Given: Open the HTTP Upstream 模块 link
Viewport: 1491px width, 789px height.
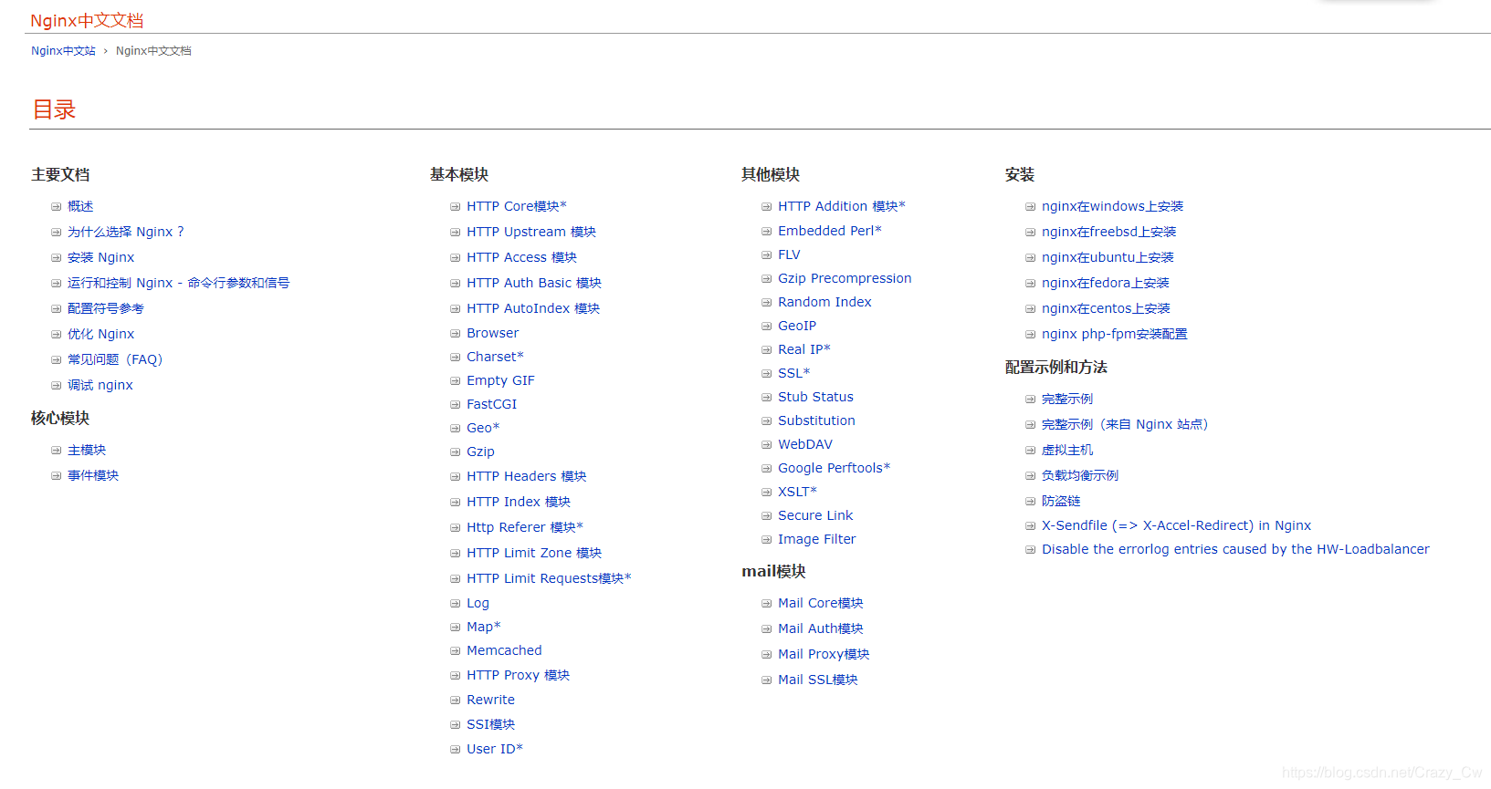Looking at the screenshot, I should tap(530, 232).
